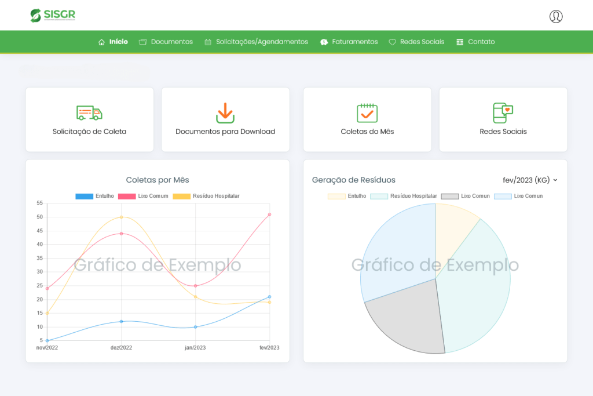Viewport: 593px width, 396px height.
Task: Click the heart icon in navigation bar
Action: tap(392, 42)
